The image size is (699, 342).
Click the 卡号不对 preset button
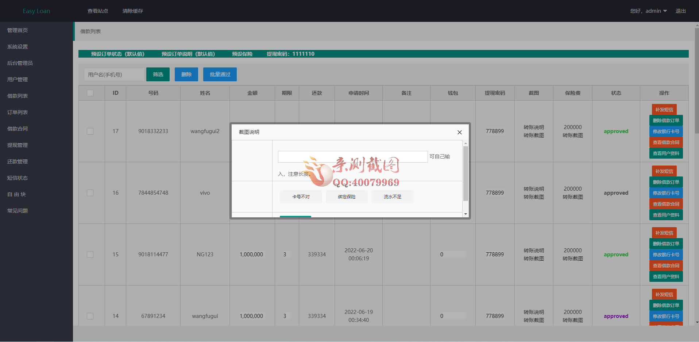tap(301, 197)
